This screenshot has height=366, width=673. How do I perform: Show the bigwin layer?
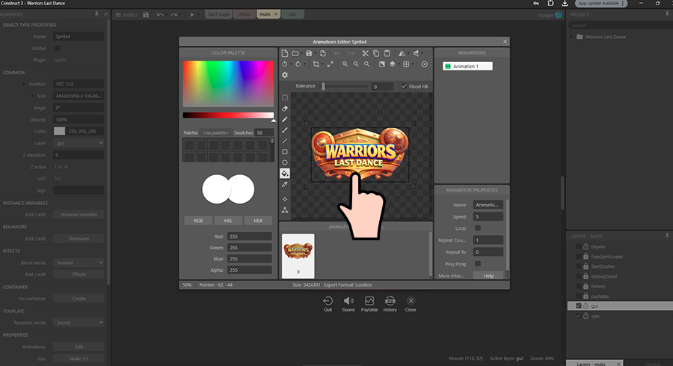pos(578,246)
